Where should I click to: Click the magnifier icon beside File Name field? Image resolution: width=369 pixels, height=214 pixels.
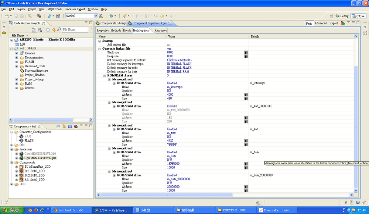click(x=59, y=29)
